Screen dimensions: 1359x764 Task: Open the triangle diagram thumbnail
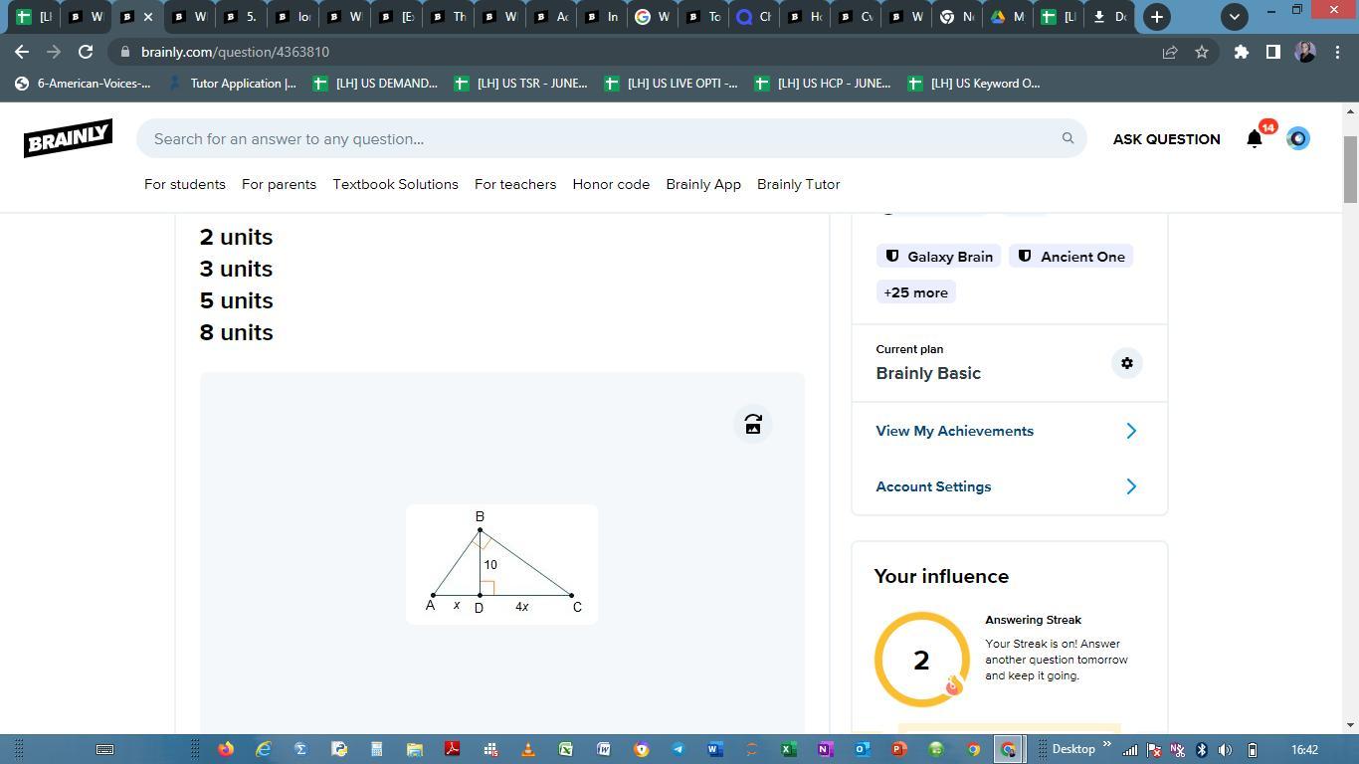point(501,564)
